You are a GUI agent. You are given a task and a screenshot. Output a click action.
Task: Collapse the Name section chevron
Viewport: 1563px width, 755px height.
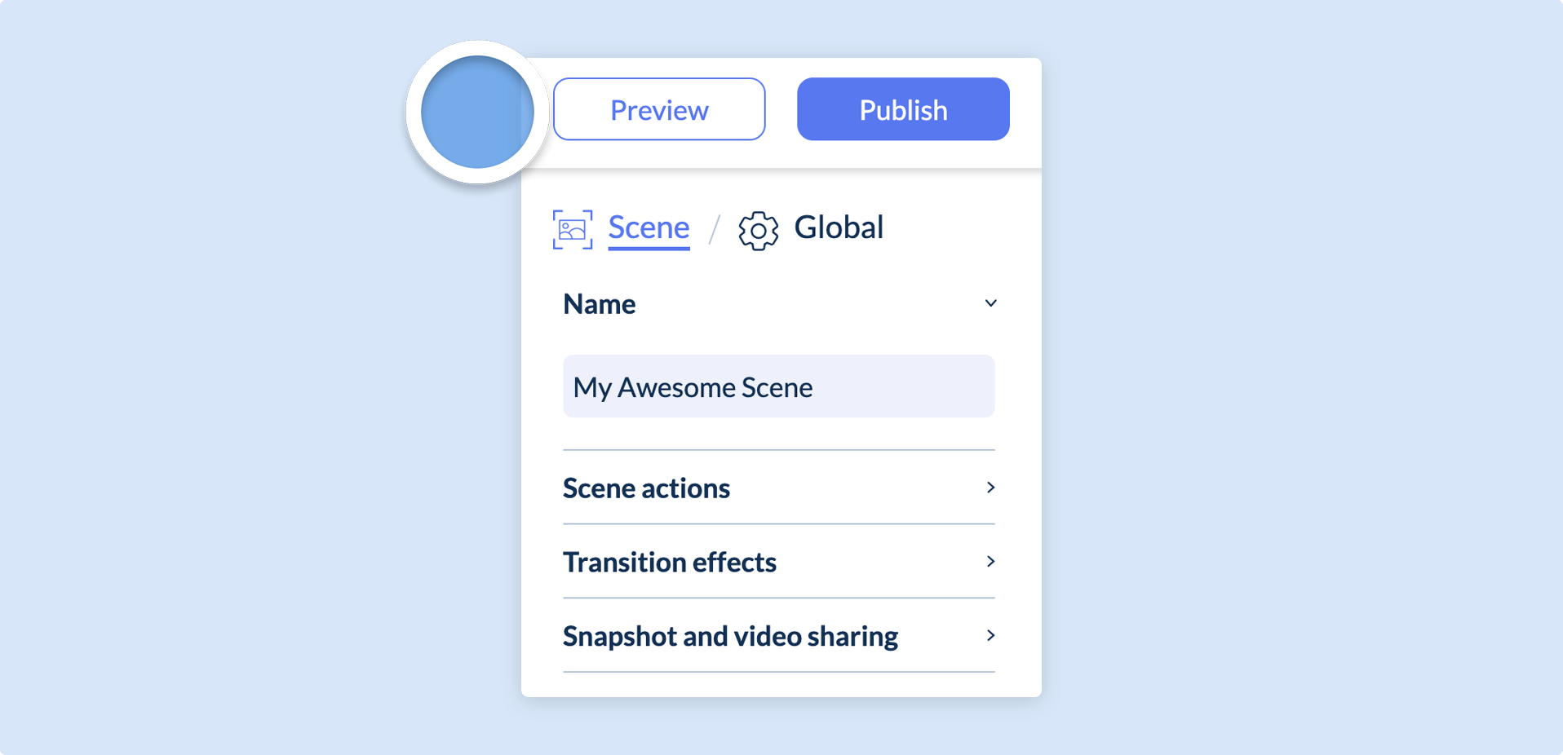pos(990,303)
